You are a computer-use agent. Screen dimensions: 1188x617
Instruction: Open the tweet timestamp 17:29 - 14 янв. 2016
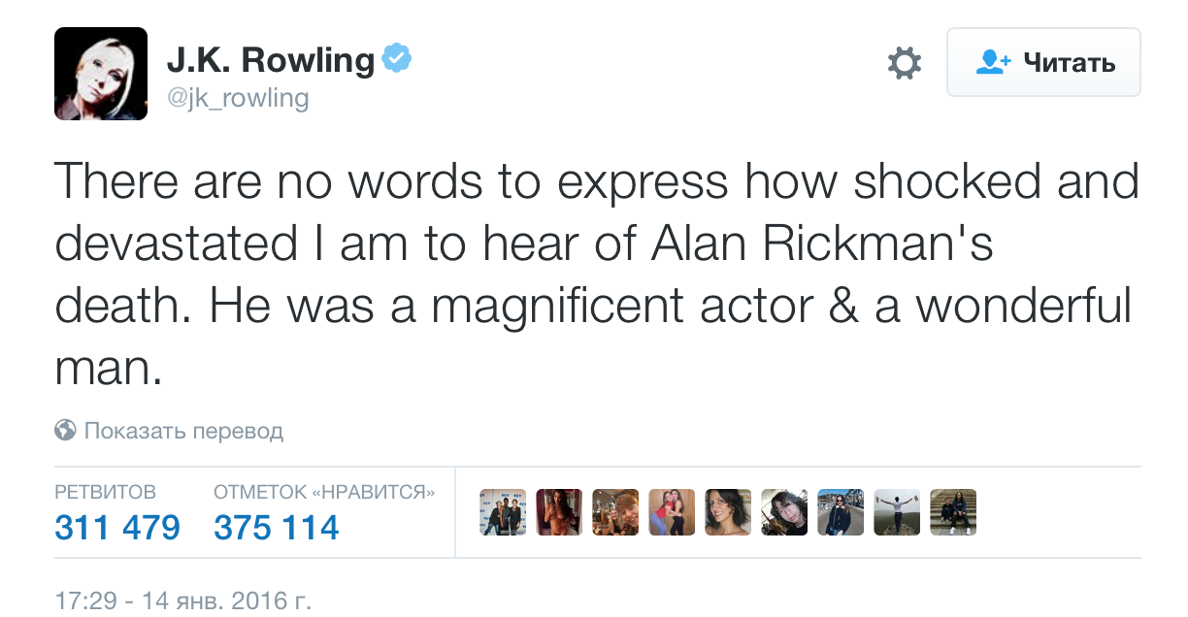tap(183, 600)
